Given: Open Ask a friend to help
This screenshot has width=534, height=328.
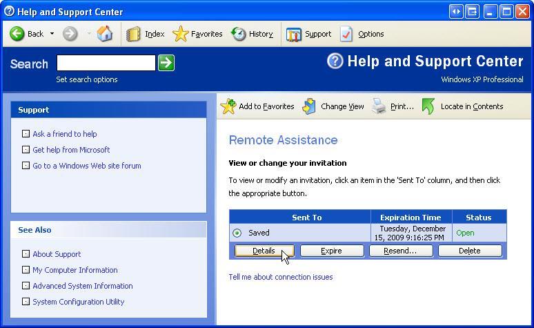Looking at the screenshot, I should (x=65, y=134).
